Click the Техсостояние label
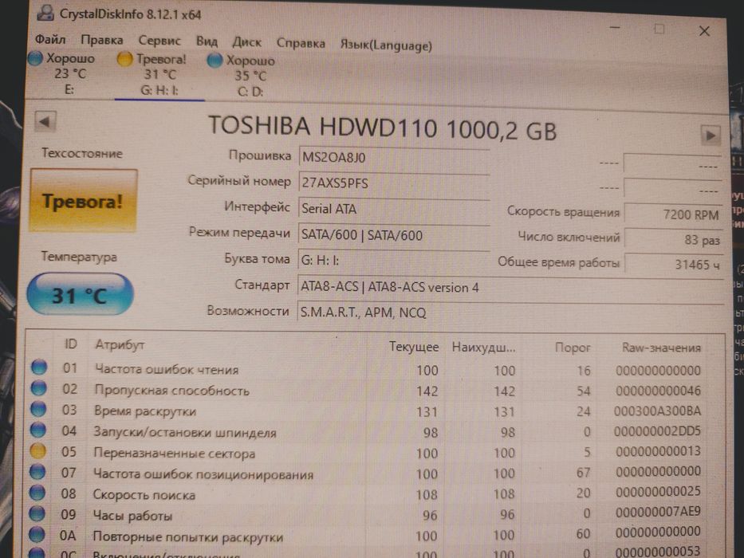 (x=82, y=153)
